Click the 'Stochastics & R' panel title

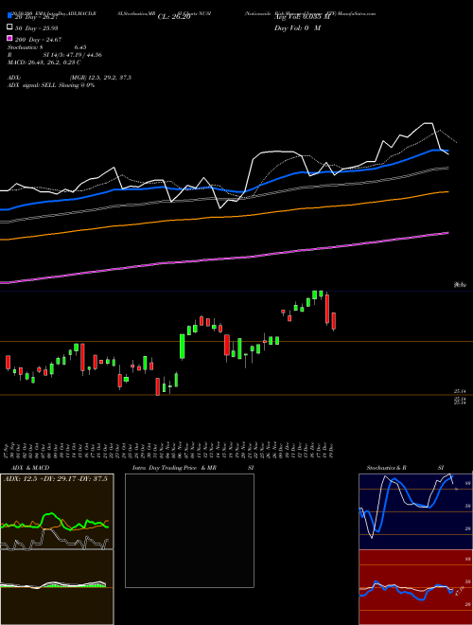386,468
